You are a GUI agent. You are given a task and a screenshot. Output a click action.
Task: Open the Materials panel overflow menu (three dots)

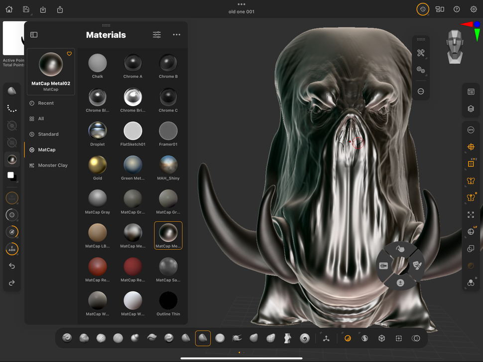point(176,35)
